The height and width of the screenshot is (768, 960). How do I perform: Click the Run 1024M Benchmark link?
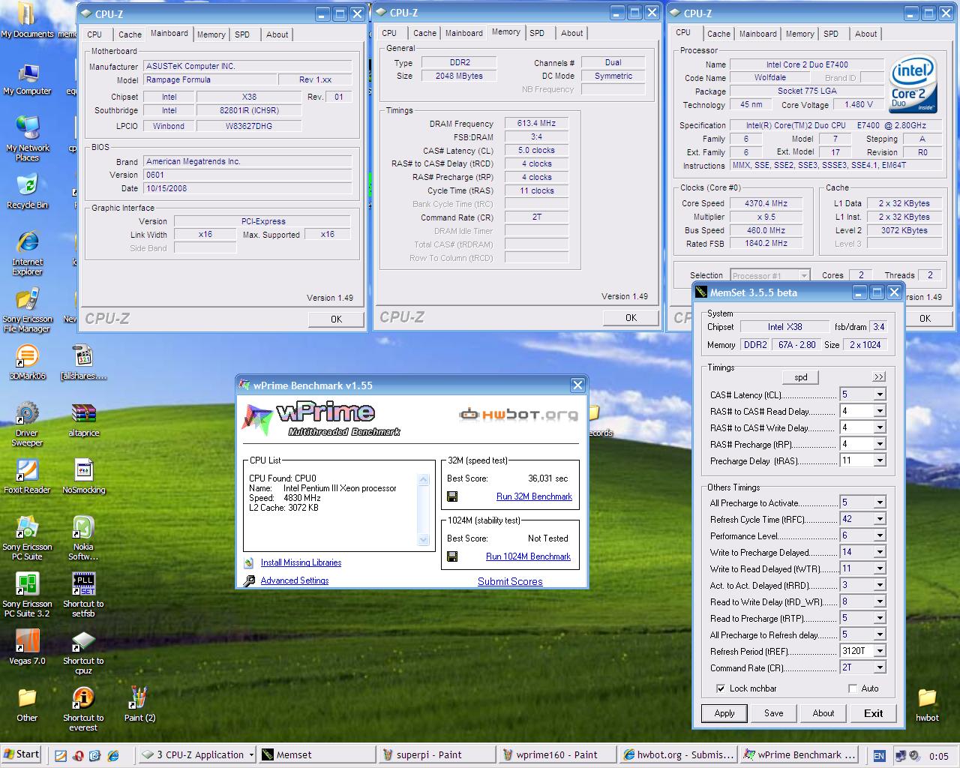(528, 556)
